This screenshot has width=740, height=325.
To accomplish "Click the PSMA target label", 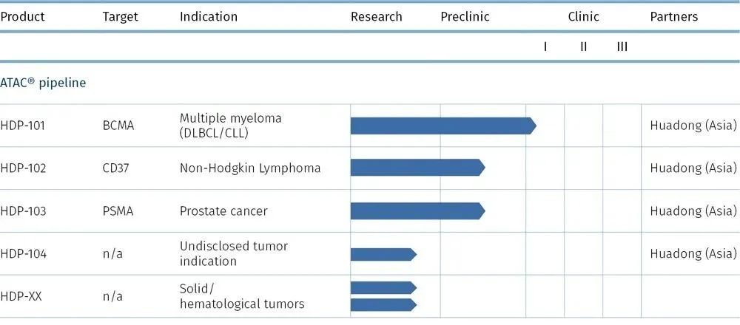I will tap(118, 211).
